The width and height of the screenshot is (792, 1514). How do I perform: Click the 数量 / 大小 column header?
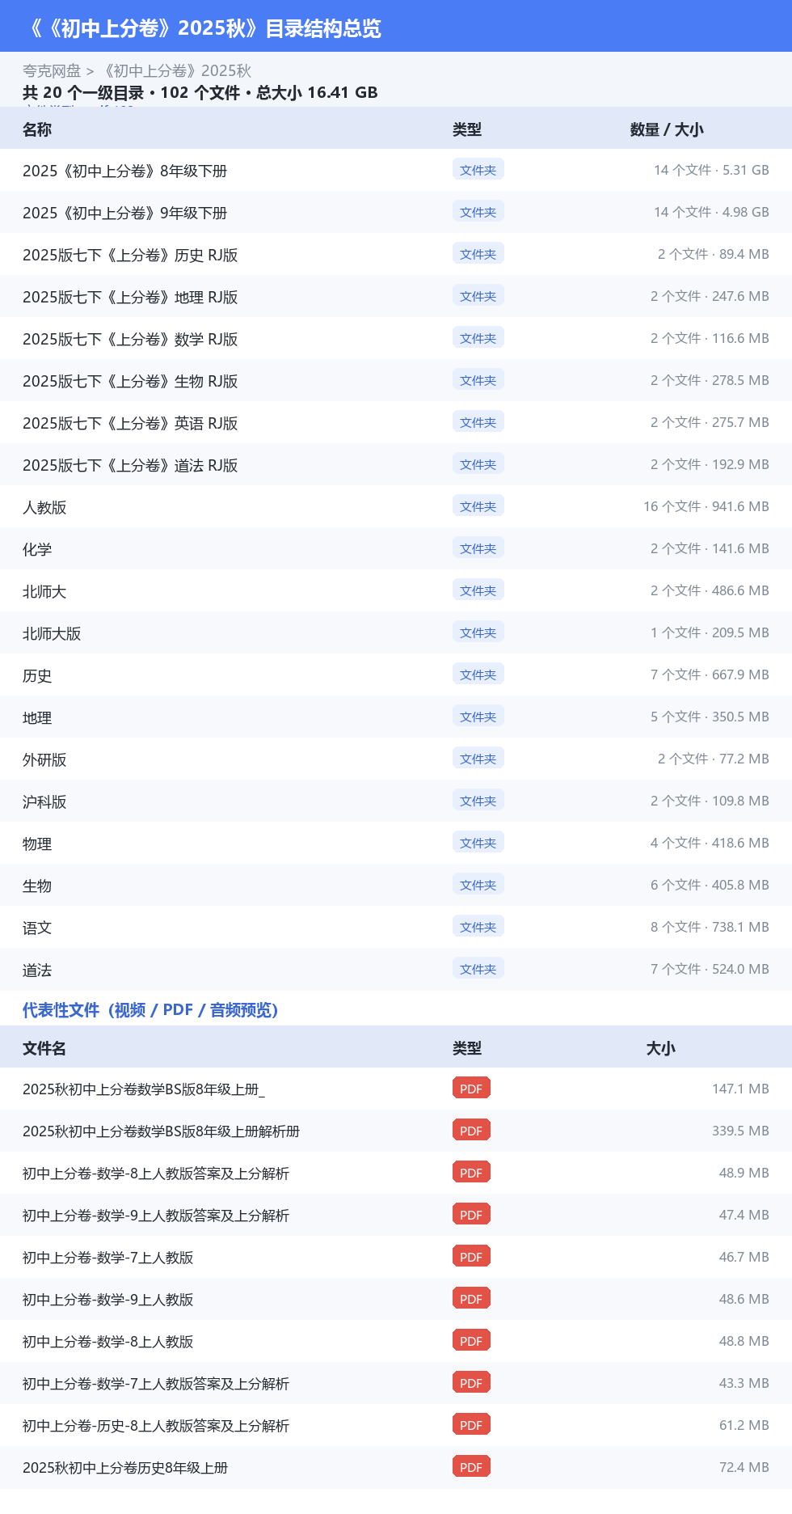667,129
